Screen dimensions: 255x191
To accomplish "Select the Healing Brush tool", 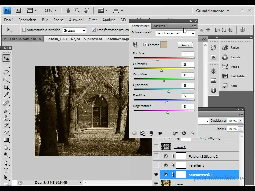I will click(6, 103).
